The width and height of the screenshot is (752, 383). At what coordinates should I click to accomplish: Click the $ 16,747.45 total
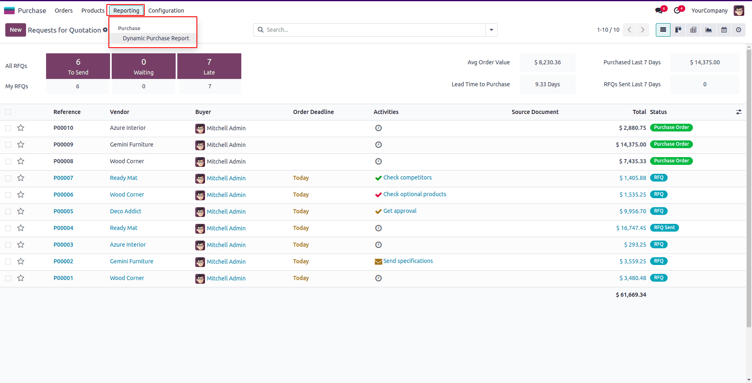[631, 228]
